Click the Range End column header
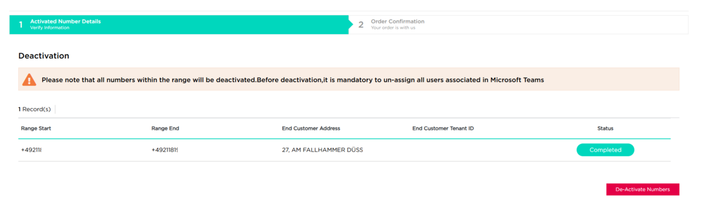The image size is (714, 214). 165,128
